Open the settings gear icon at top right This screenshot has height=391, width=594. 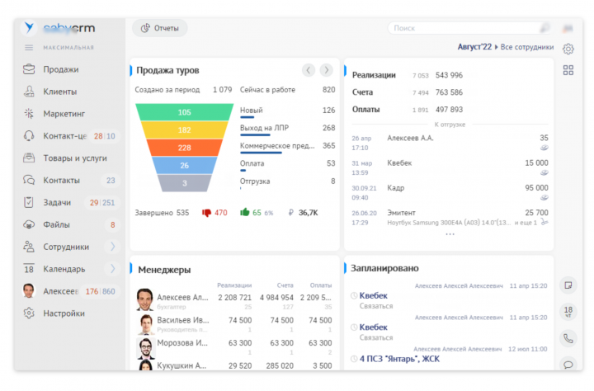[568, 49]
